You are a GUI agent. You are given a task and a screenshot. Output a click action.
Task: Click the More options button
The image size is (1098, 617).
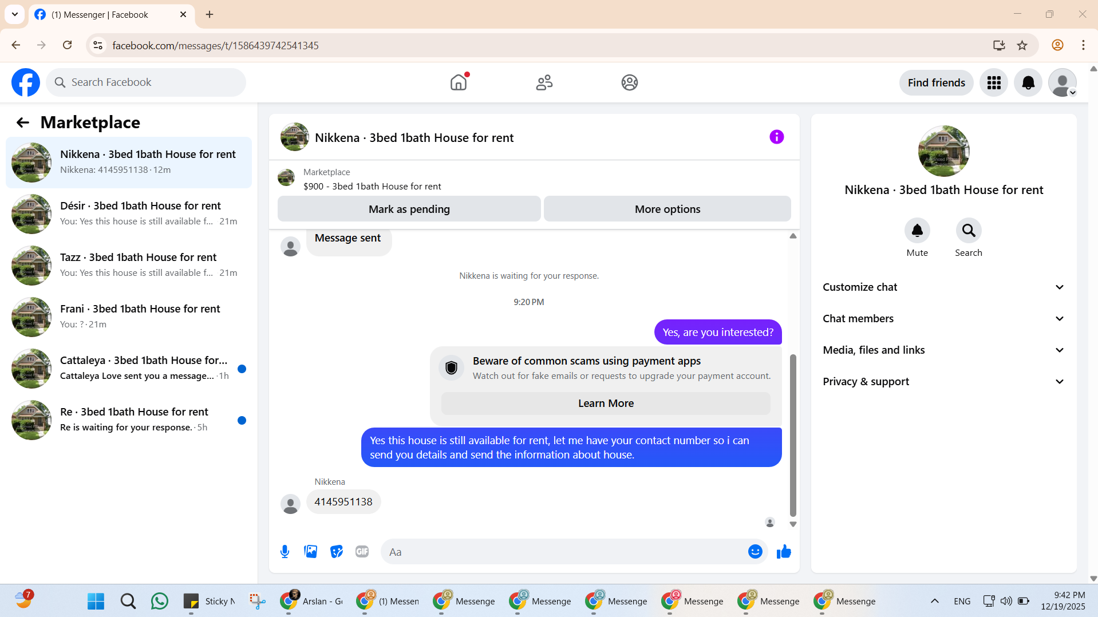(x=668, y=209)
